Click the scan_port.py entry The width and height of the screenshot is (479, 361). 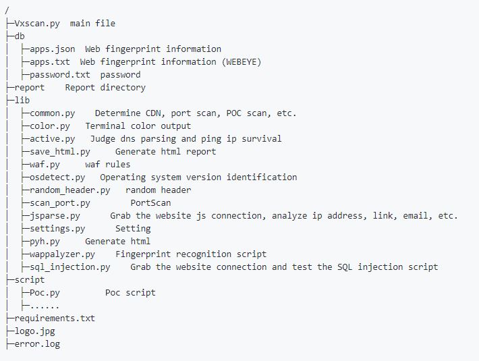pyautogui.click(x=60, y=203)
